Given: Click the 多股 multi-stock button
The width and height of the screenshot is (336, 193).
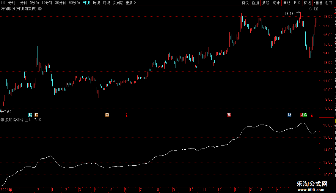Looking at the screenshot, I should point(266,3).
